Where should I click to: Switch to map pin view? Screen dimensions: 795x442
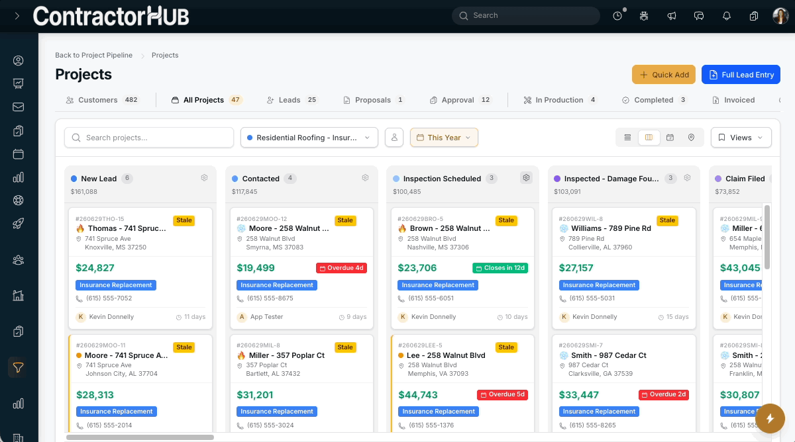point(691,138)
